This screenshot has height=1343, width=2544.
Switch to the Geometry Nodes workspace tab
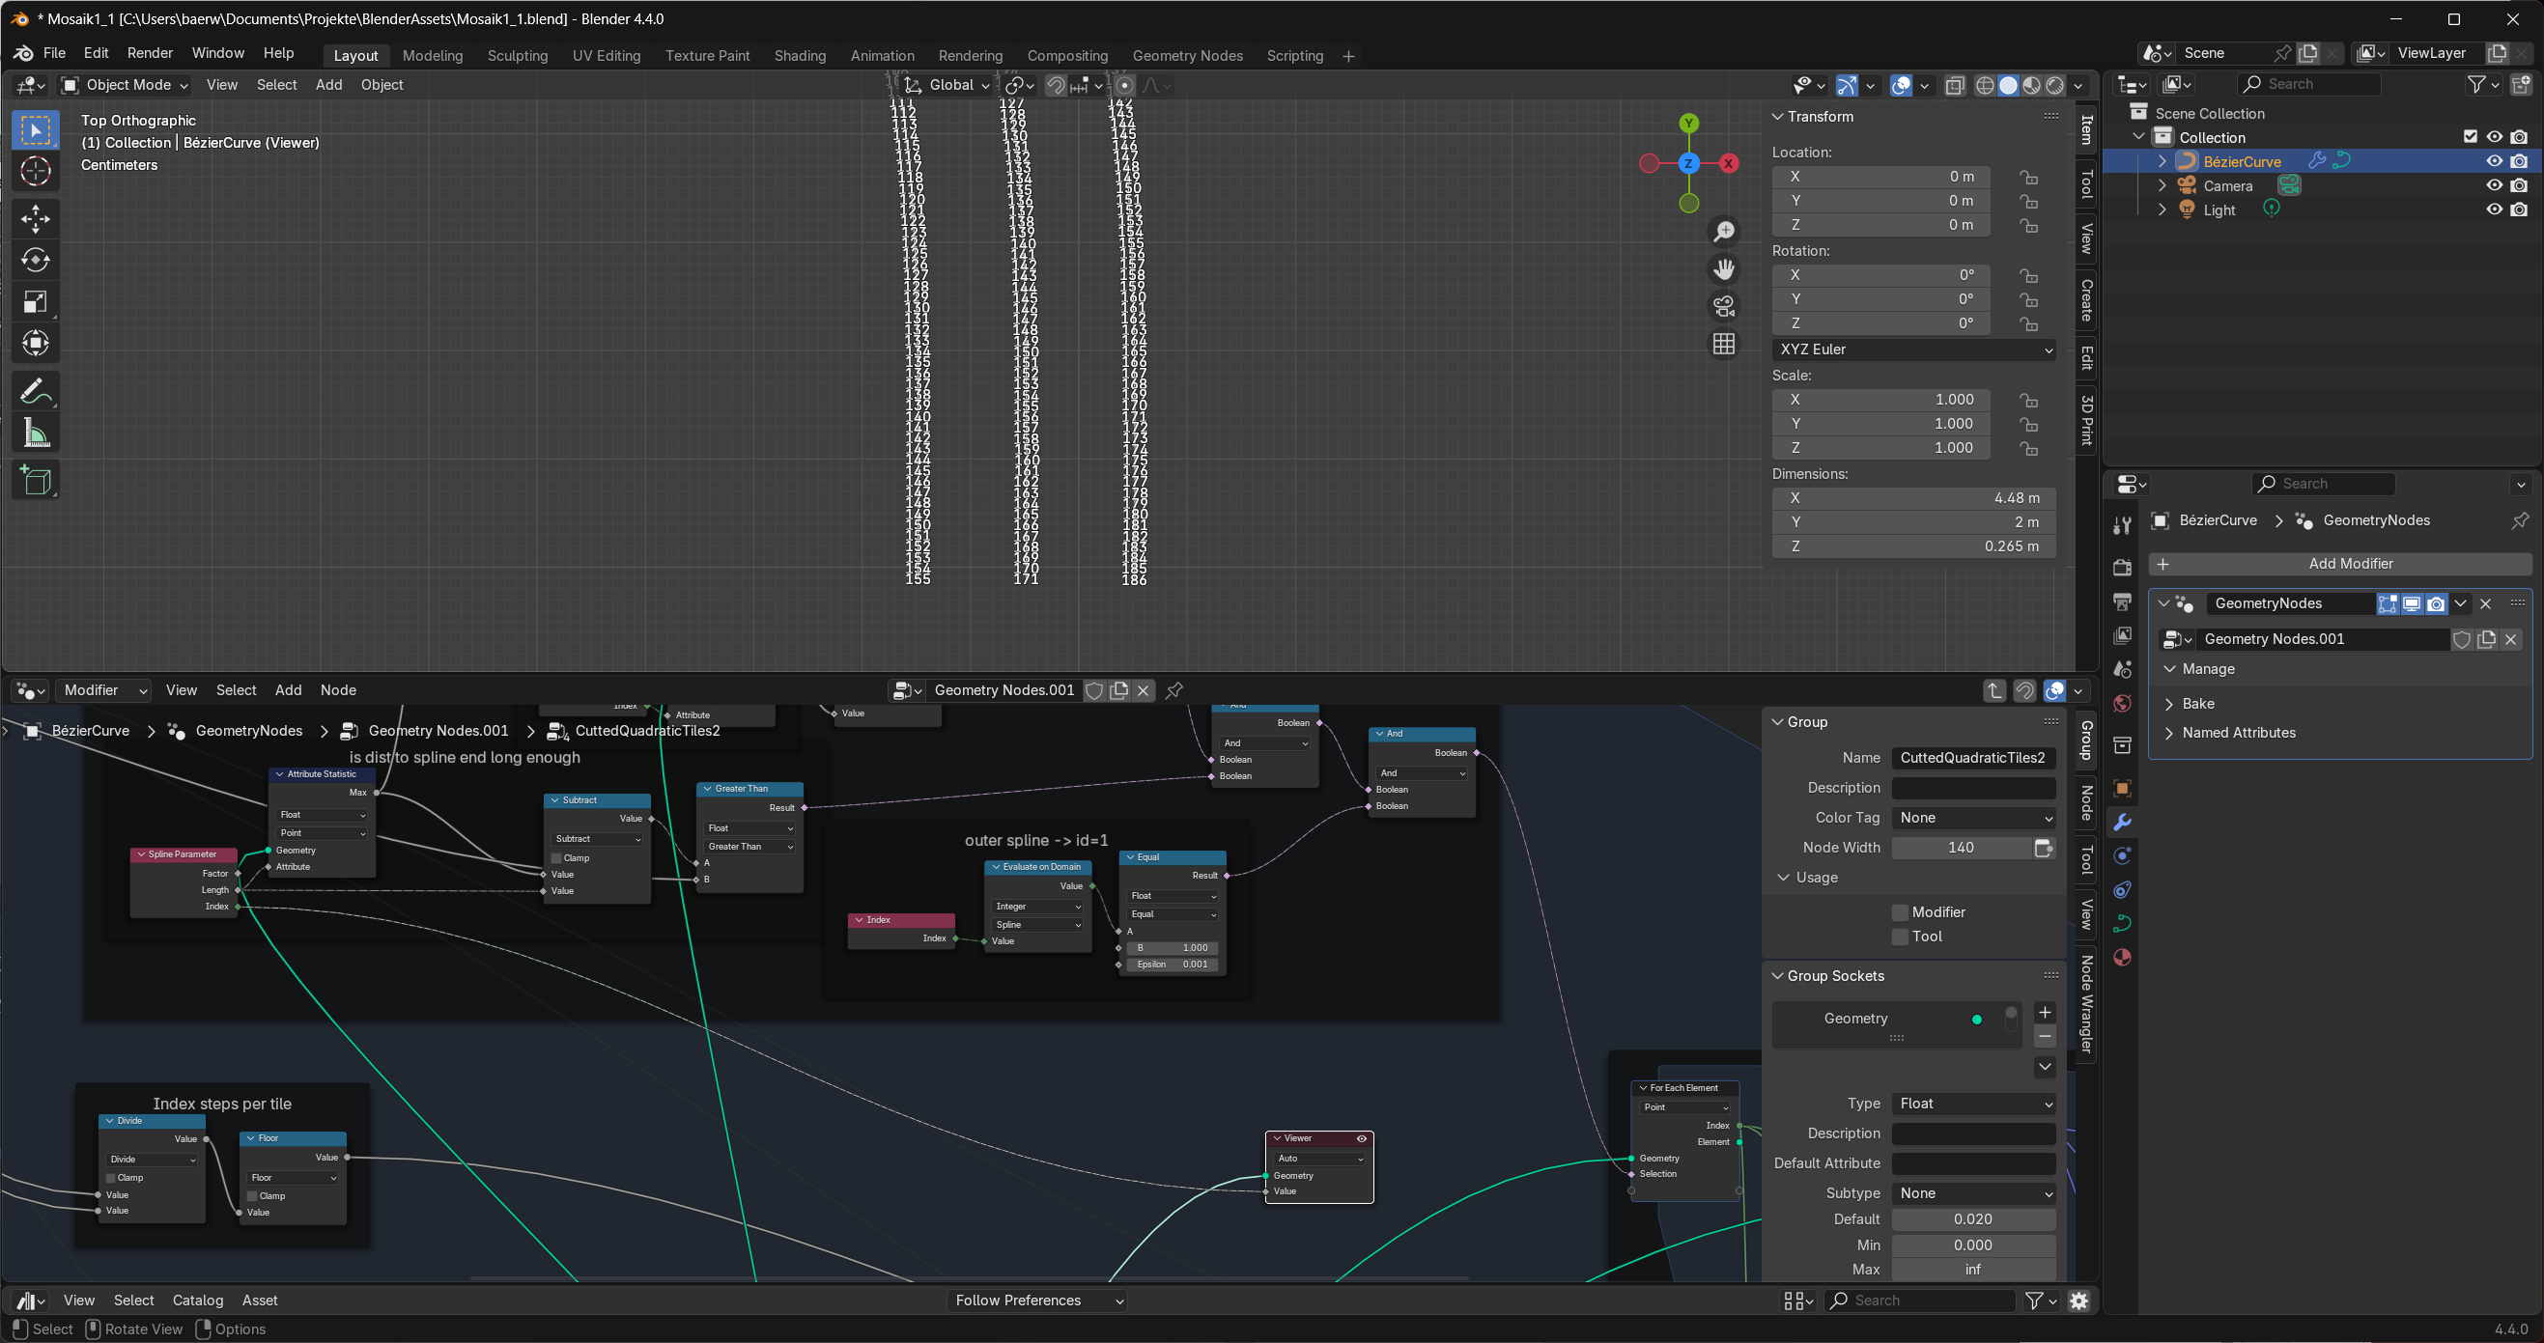pyautogui.click(x=1187, y=55)
